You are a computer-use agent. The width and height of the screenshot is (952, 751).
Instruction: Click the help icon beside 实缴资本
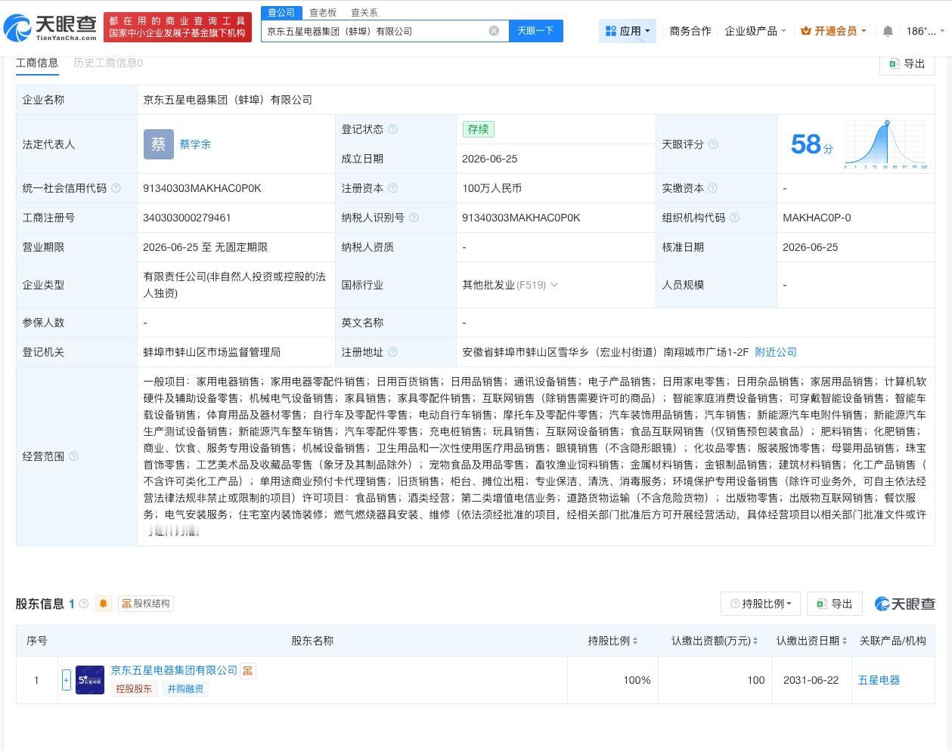click(x=712, y=188)
